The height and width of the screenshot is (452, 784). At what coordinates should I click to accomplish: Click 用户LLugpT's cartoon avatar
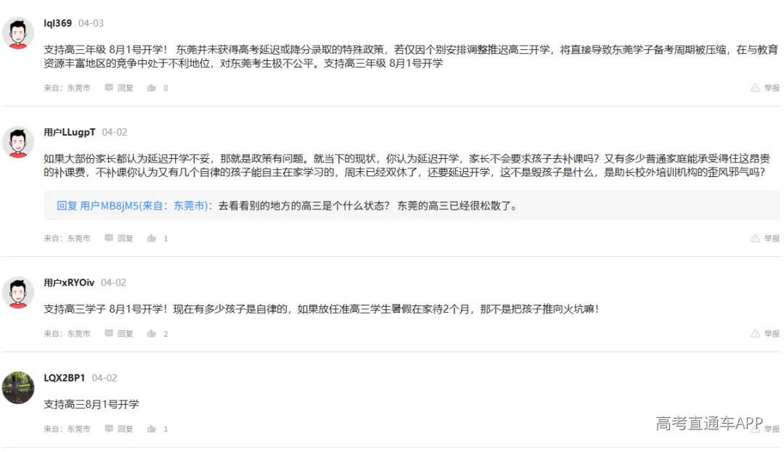pos(18,141)
